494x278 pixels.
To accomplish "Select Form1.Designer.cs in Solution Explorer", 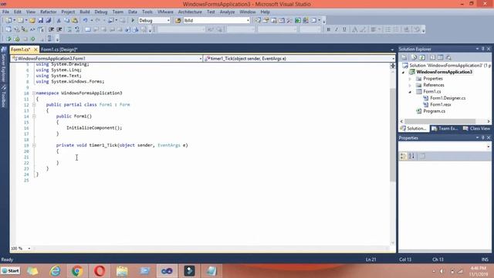I will click(448, 98).
